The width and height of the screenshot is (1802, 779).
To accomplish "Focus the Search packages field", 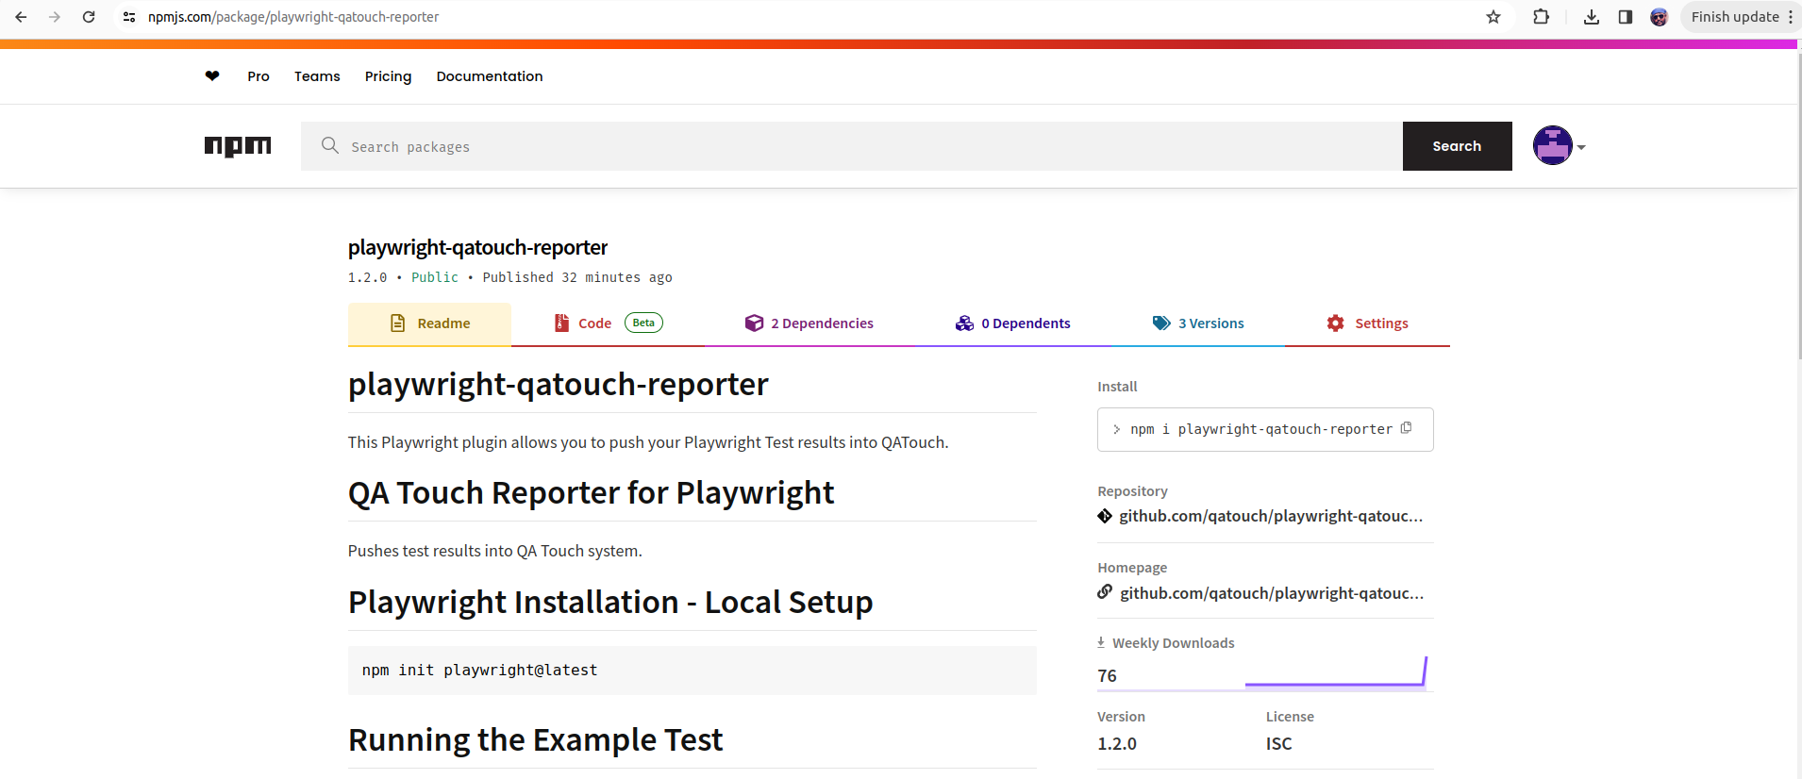I will pos(852,146).
